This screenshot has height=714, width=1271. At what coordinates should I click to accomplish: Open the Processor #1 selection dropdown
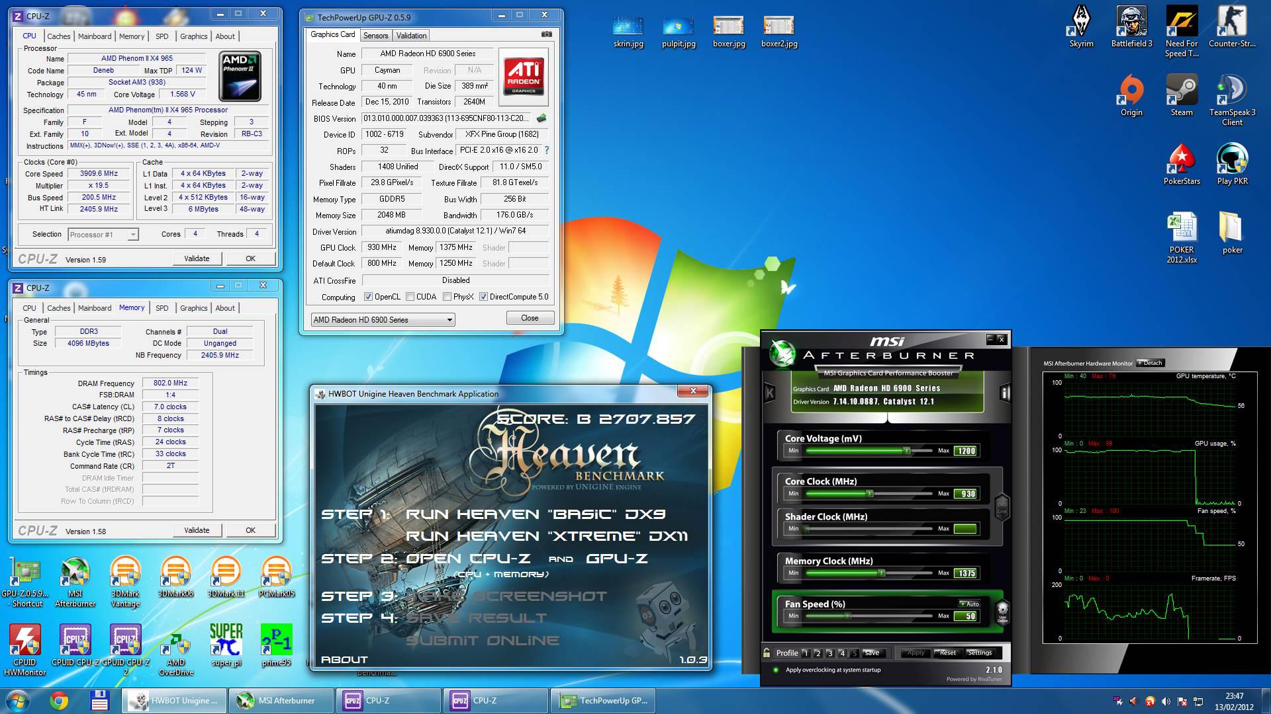(103, 234)
